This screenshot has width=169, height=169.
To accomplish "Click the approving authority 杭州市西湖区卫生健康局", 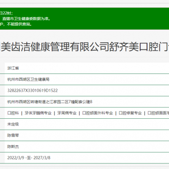I will (x=28, y=79).
